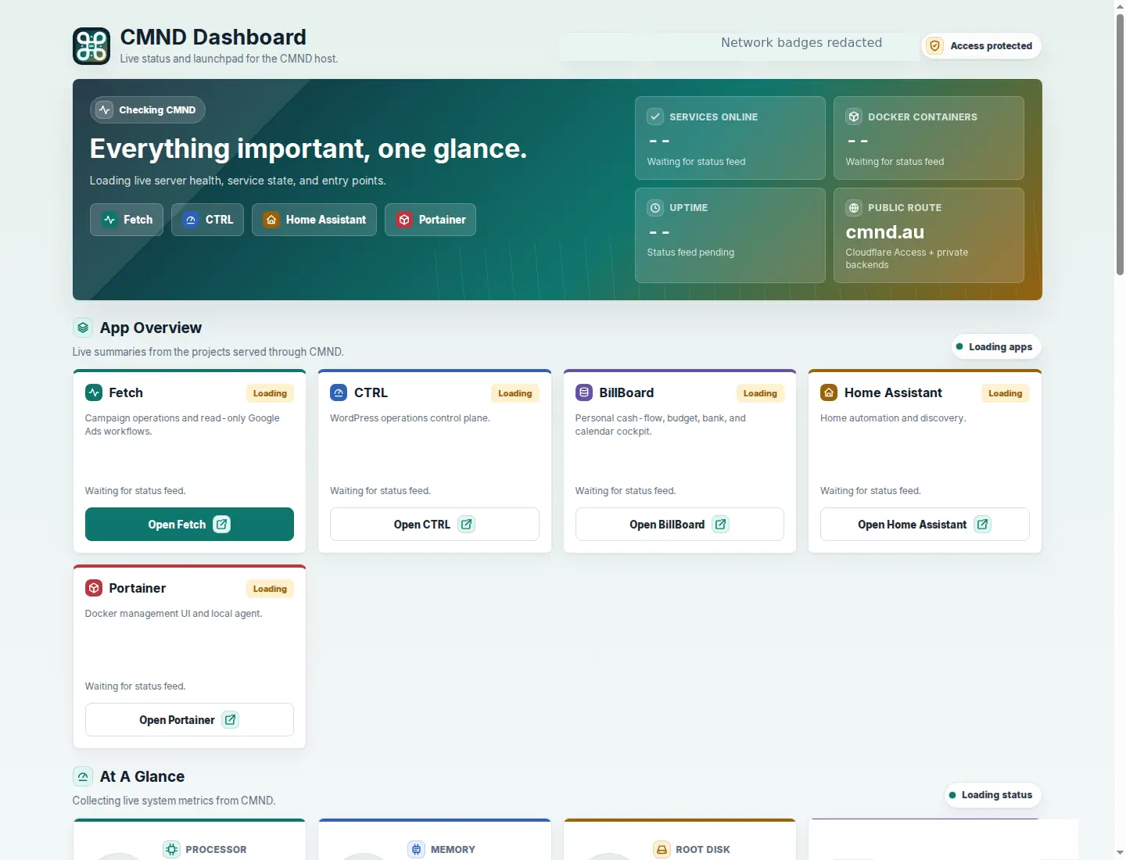Click the external-link icon in Open Fetch button
Screen dimensions: 1126x860
click(x=222, y=525)
